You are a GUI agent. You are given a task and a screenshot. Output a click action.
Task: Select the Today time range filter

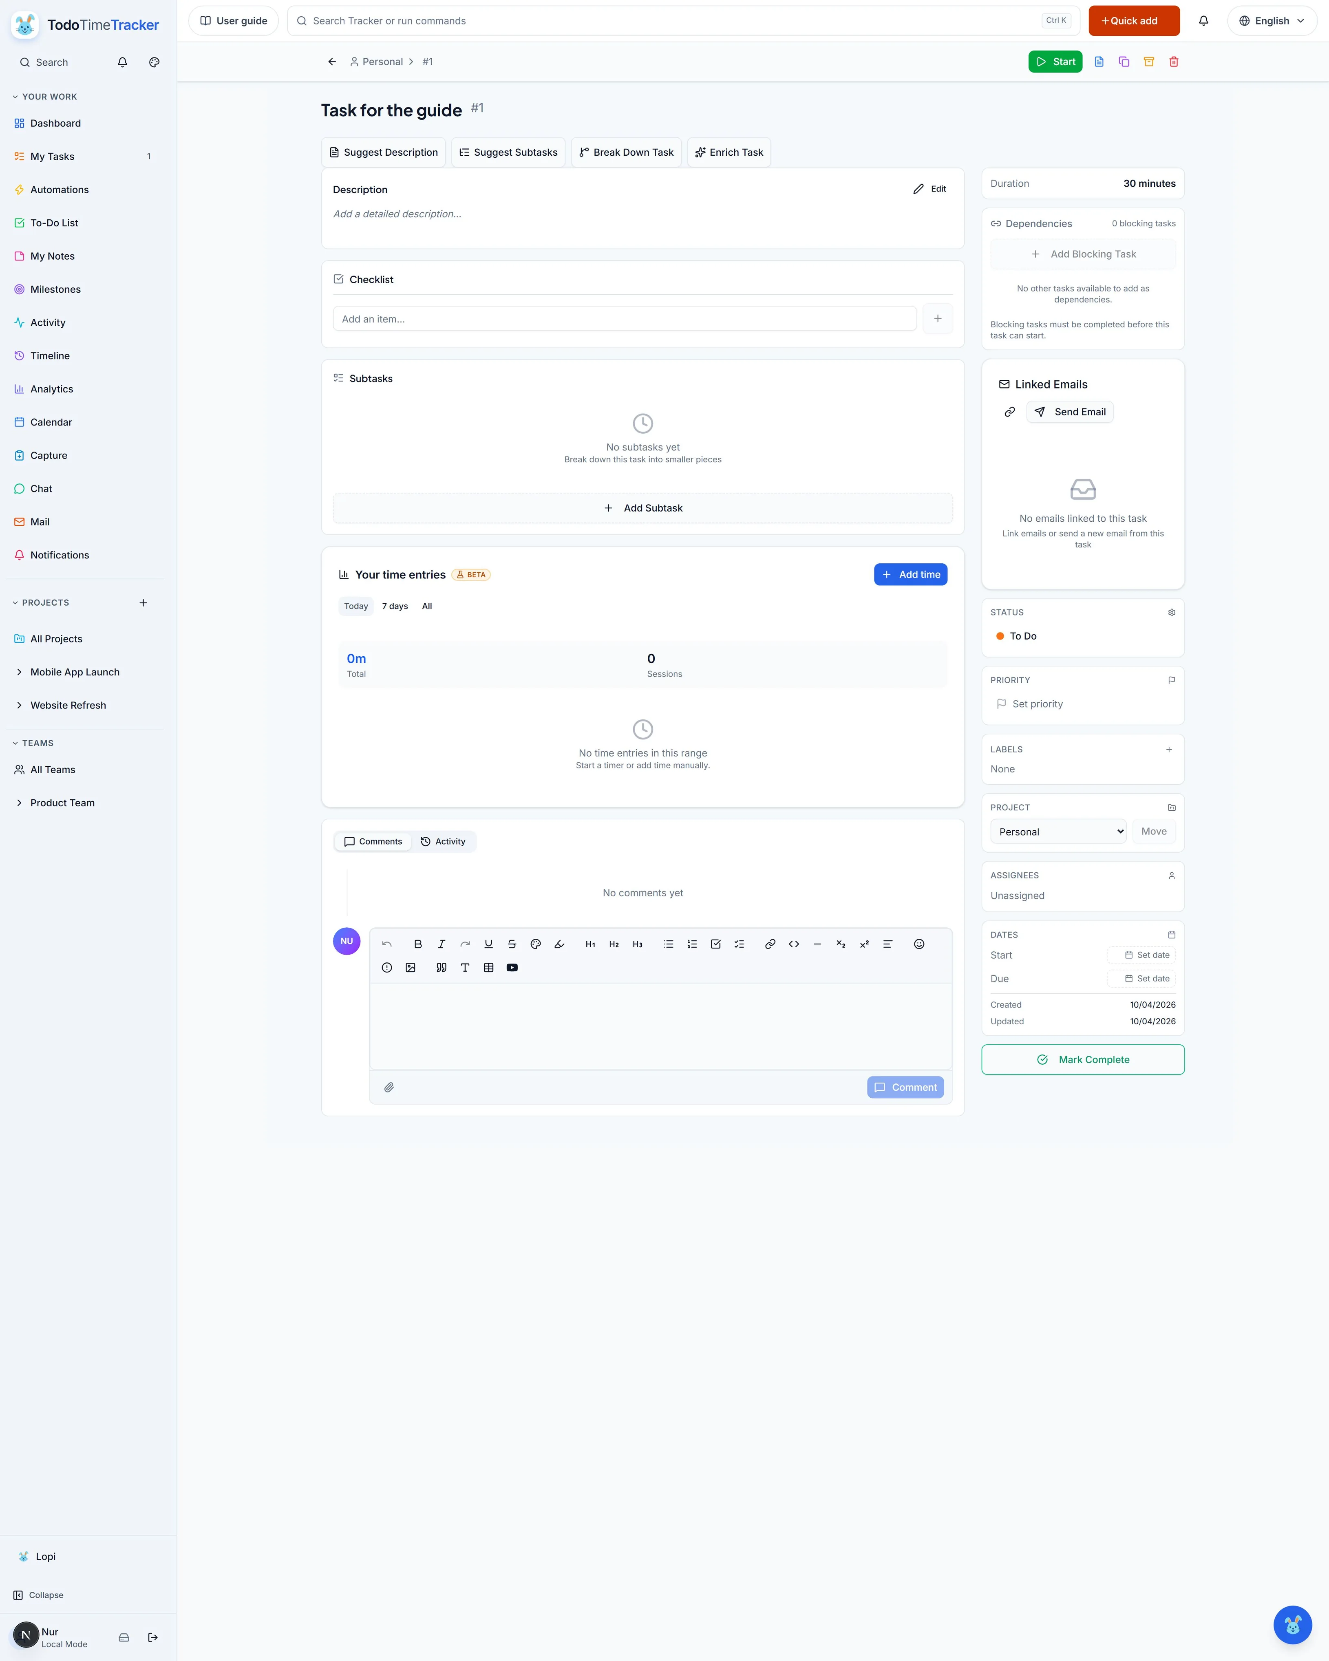pyautogui.click(x=356, y=606)
